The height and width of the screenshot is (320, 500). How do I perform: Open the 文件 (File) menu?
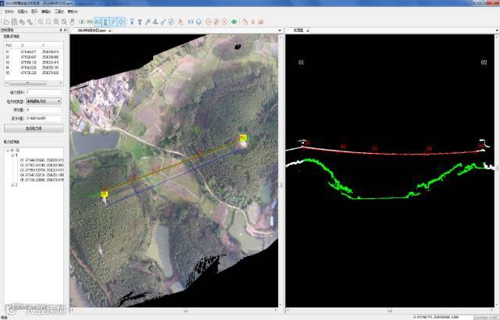[x=9, y=12]
